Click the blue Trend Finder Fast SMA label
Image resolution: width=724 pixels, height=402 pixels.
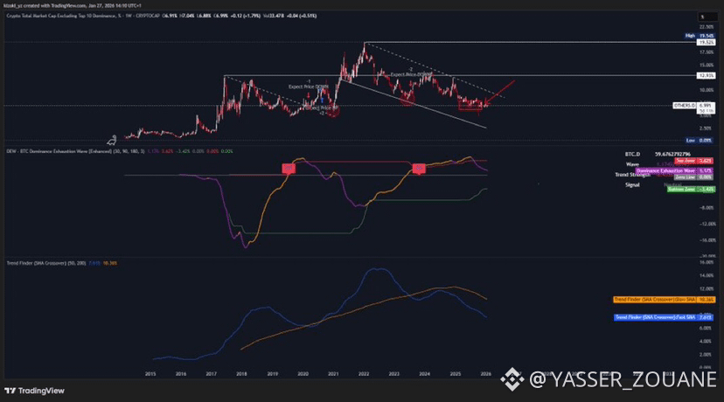[664, 317]
